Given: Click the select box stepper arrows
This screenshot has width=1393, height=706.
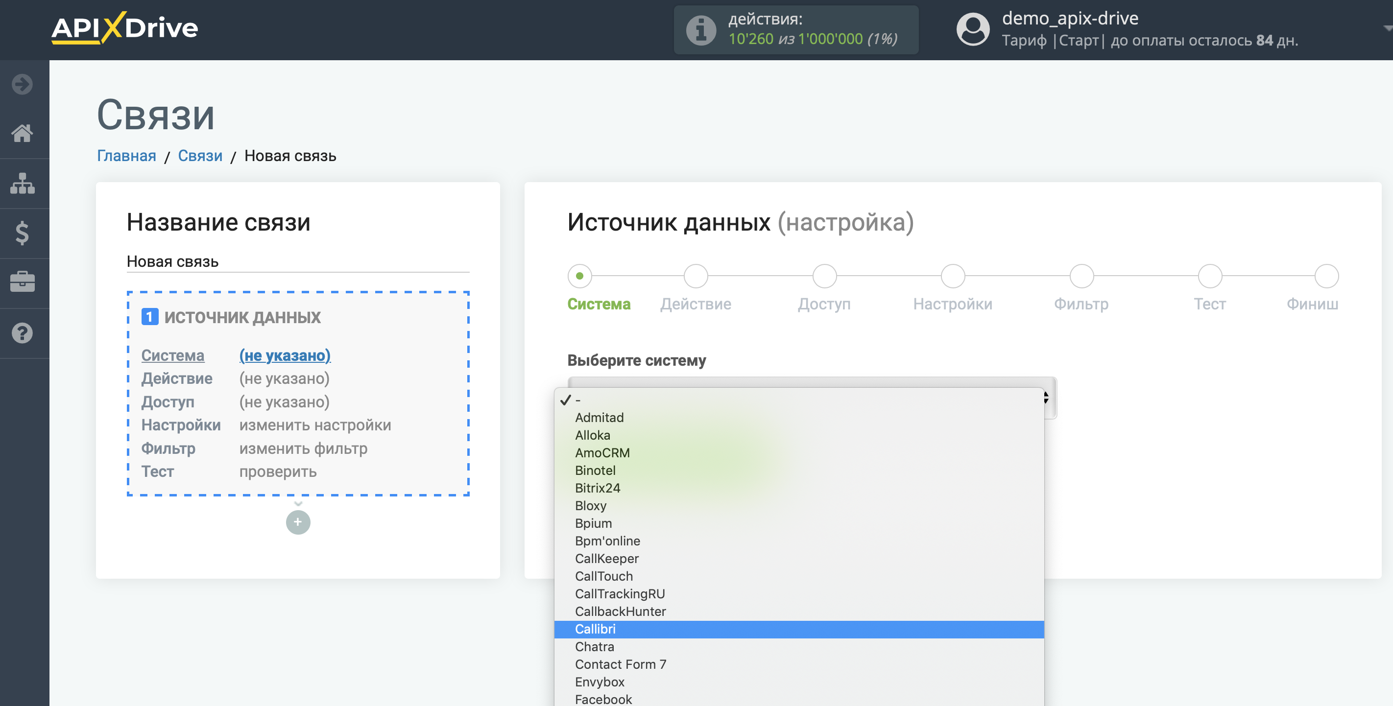Looking at the screenshot, I should click(1046, 398).
